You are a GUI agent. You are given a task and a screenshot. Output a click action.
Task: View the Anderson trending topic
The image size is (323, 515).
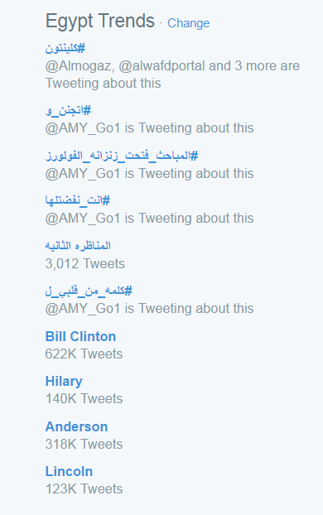point(76,426)
